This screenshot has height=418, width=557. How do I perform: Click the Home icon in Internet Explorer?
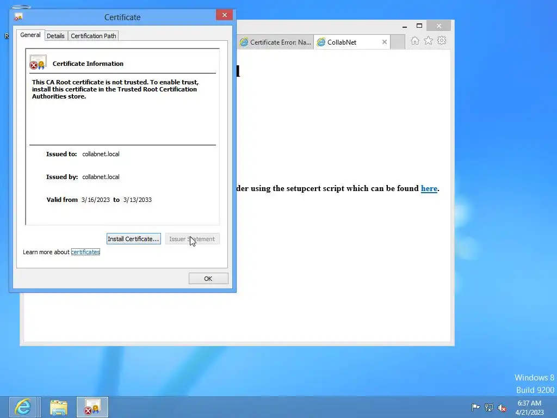[414, 40]
